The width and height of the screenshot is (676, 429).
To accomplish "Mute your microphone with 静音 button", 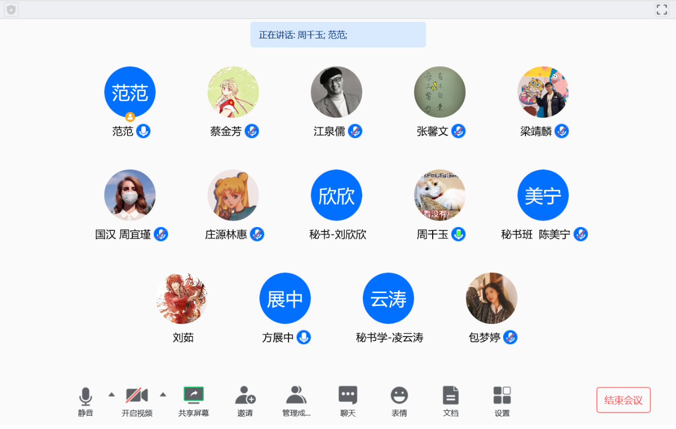I will click(85, 396).
